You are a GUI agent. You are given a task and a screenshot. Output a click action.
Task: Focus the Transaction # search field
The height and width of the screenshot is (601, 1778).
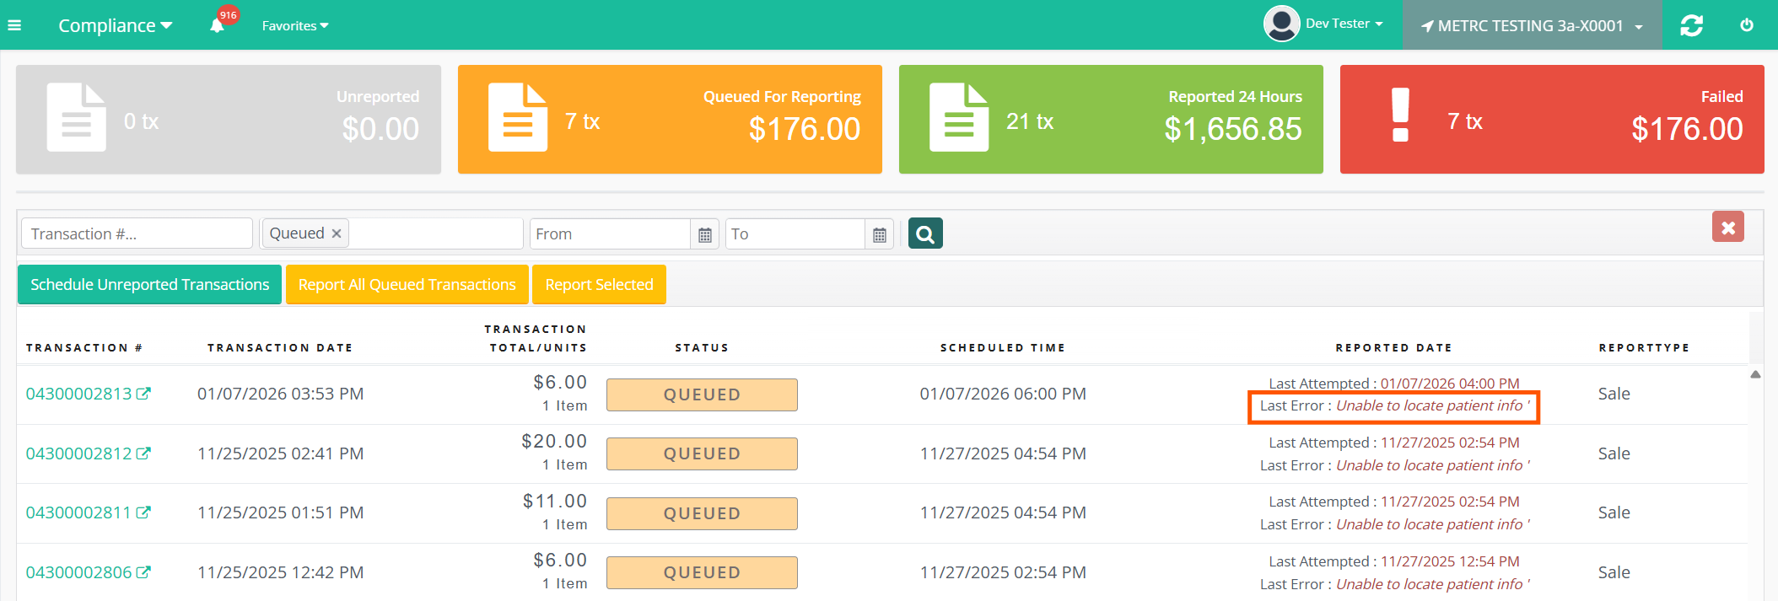[x=137, y=233]
